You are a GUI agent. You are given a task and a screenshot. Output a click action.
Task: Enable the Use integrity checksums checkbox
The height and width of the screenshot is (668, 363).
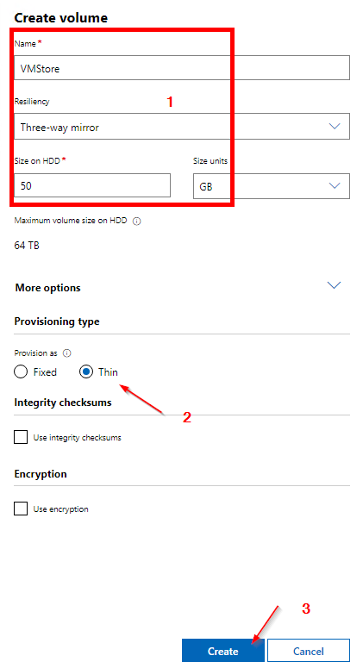[21, 437]
